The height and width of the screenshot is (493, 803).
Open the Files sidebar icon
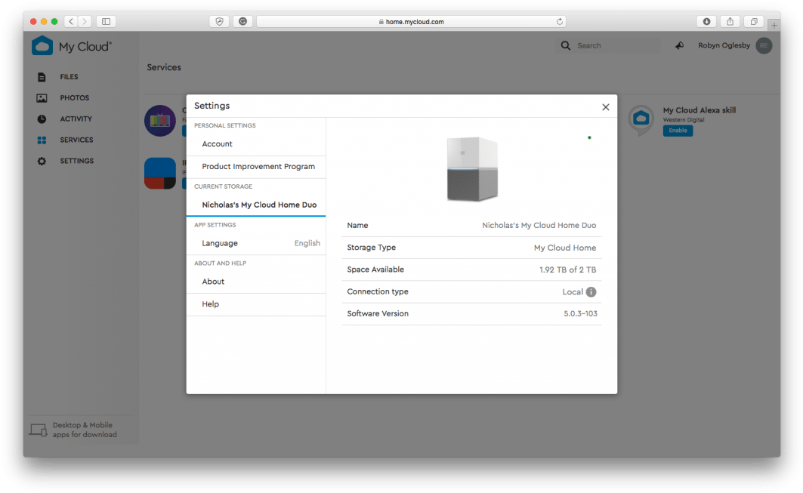(x=42, y=77)
